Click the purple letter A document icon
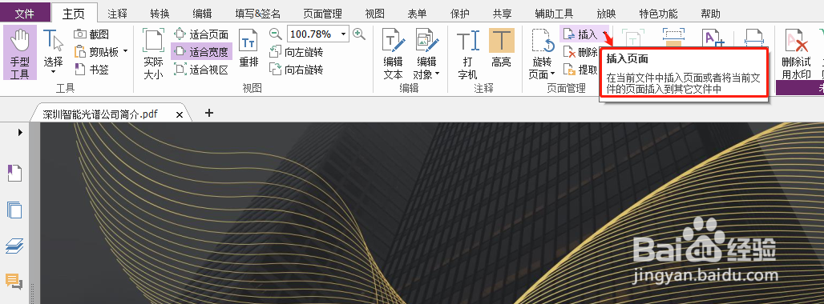Image resolution: width=824 pixels, height=304 pixels. 714,38
